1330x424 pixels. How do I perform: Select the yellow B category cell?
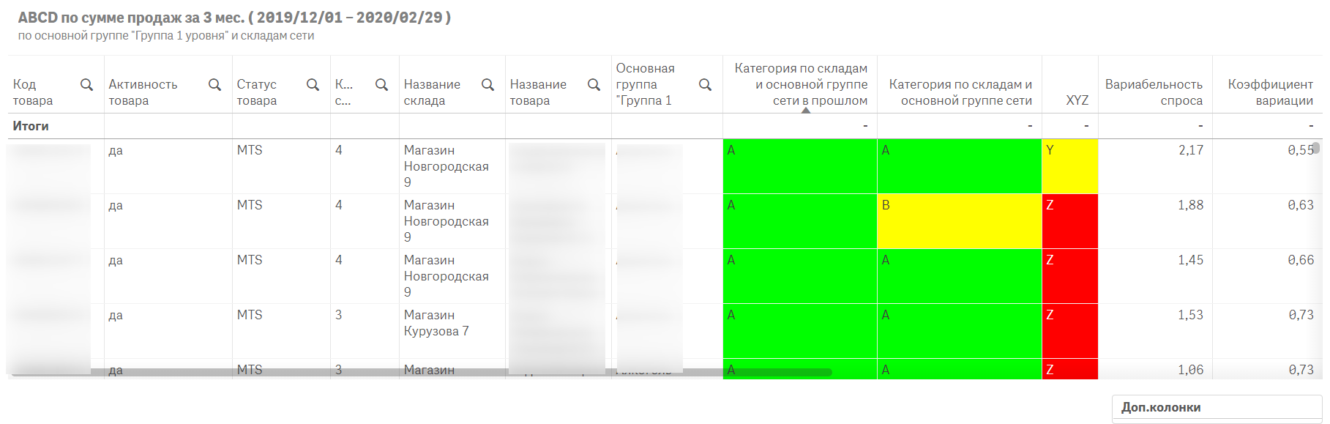click(959, 221)
